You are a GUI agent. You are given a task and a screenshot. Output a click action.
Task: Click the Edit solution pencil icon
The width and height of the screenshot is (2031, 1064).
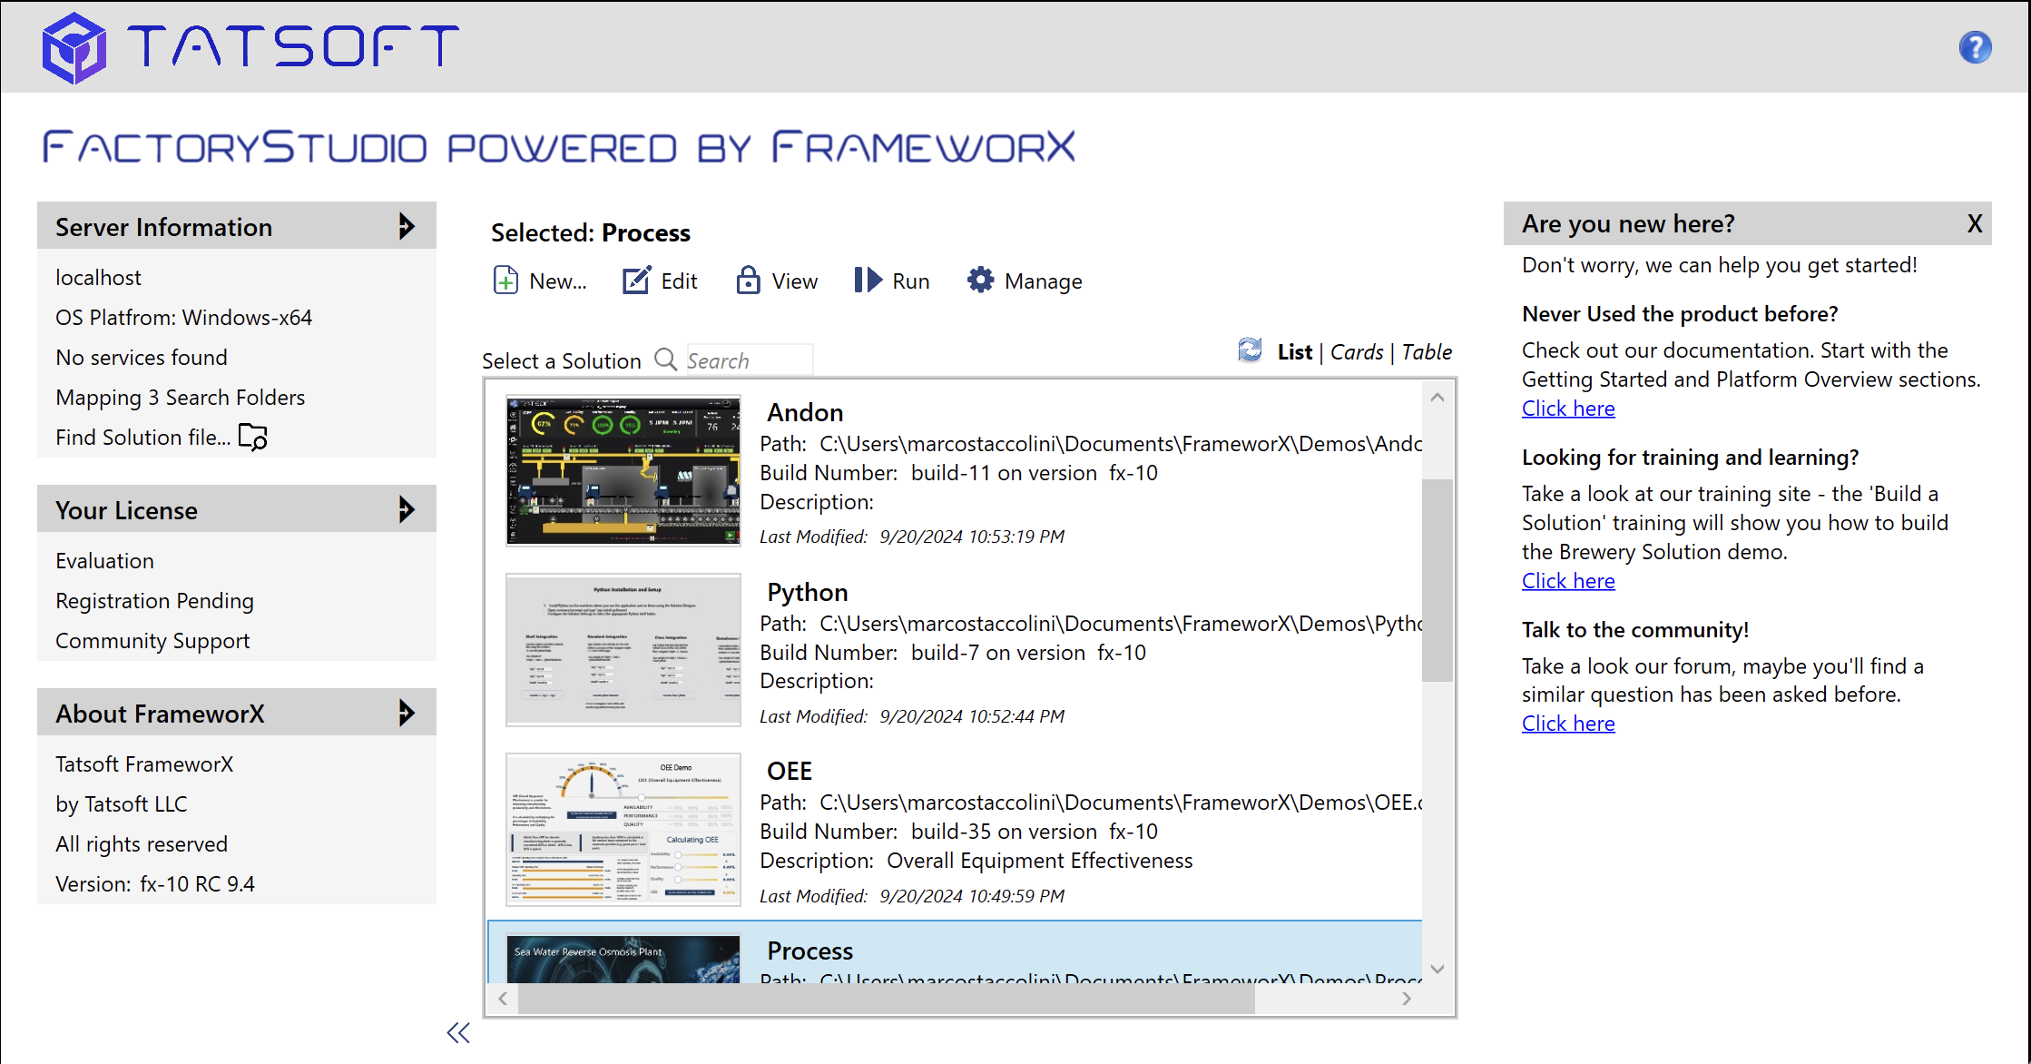click(x=636, y=281)
